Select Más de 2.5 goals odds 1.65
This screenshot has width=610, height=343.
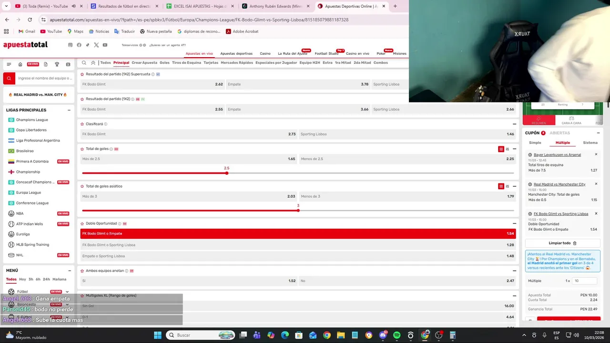(x=189, y=159)
